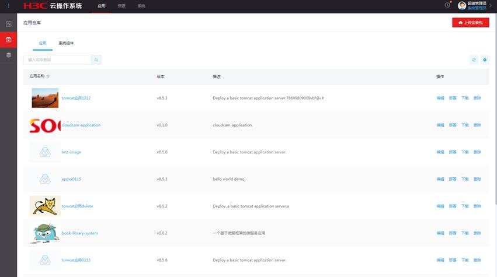Open the 资源 top menu
The height and width of the screenshot is (277, 497).
[x=121, y=6]
